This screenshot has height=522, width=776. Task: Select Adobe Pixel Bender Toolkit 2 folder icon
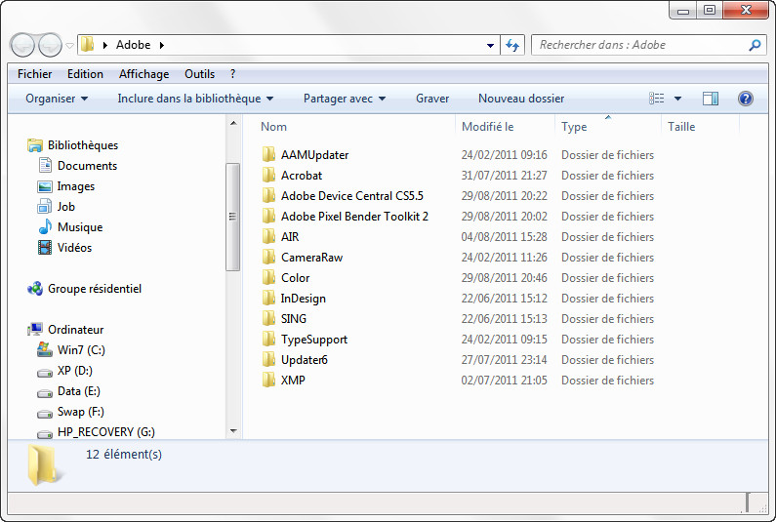click(x=268, y=217)
